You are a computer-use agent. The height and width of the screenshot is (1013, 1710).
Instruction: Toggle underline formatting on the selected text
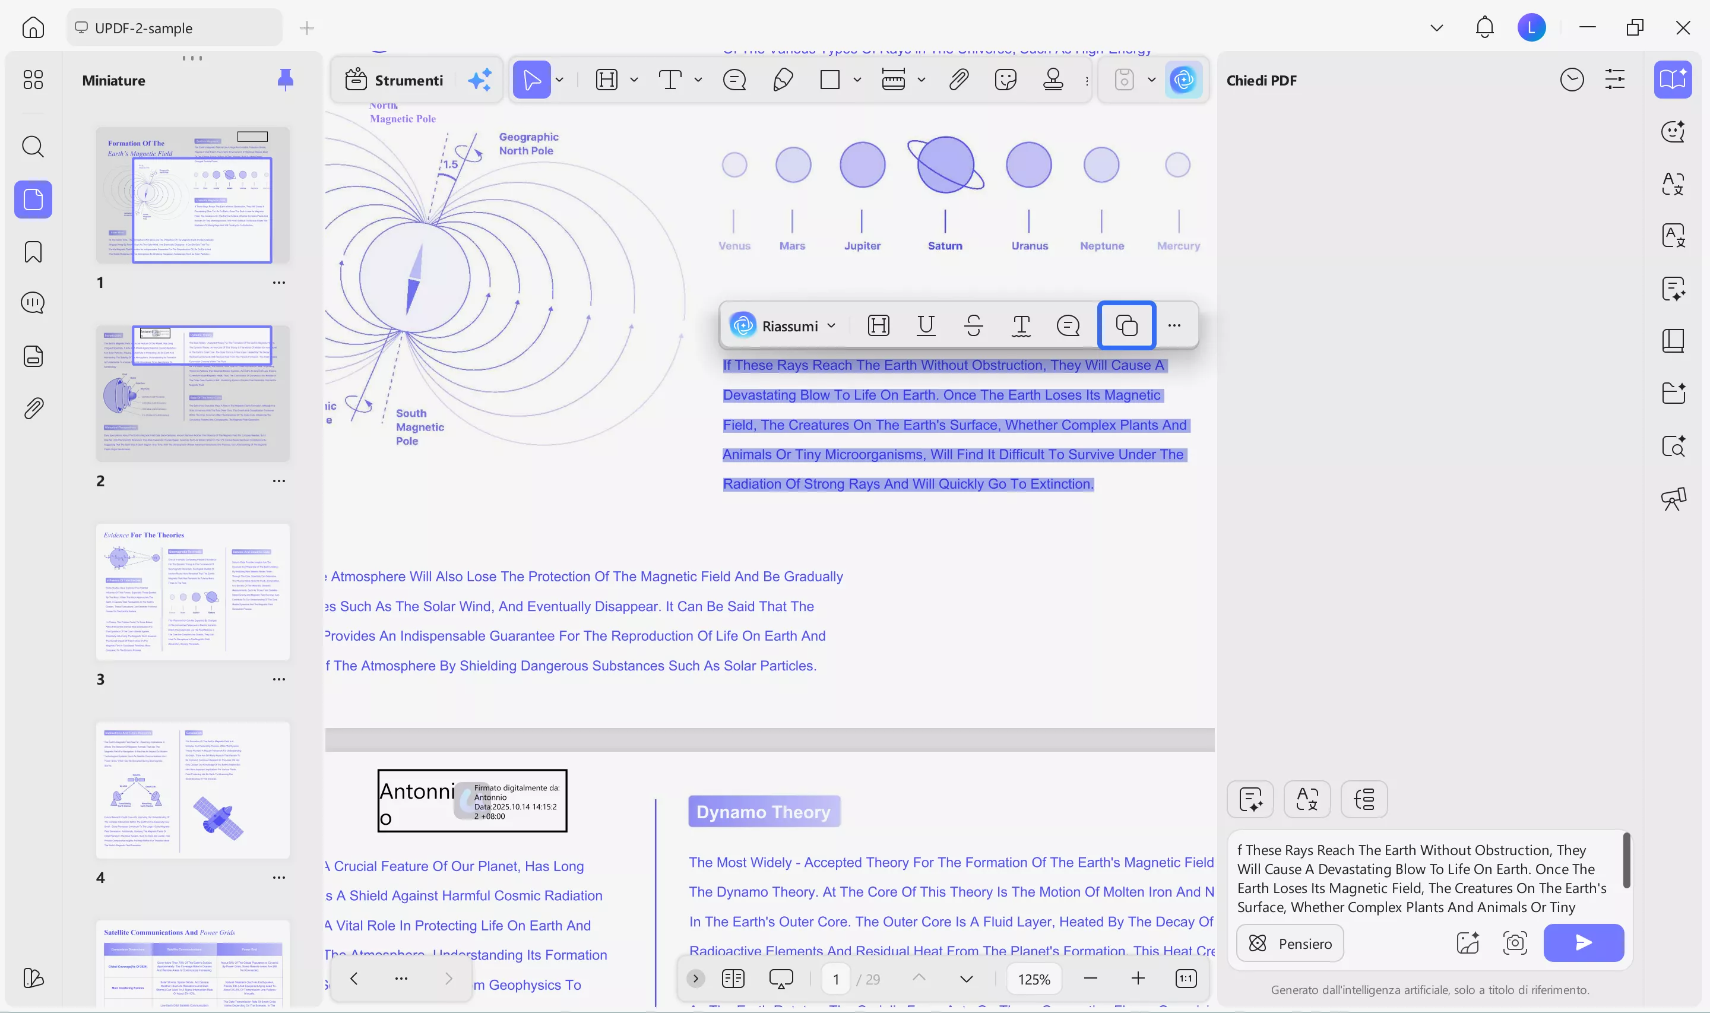(926, 325)
